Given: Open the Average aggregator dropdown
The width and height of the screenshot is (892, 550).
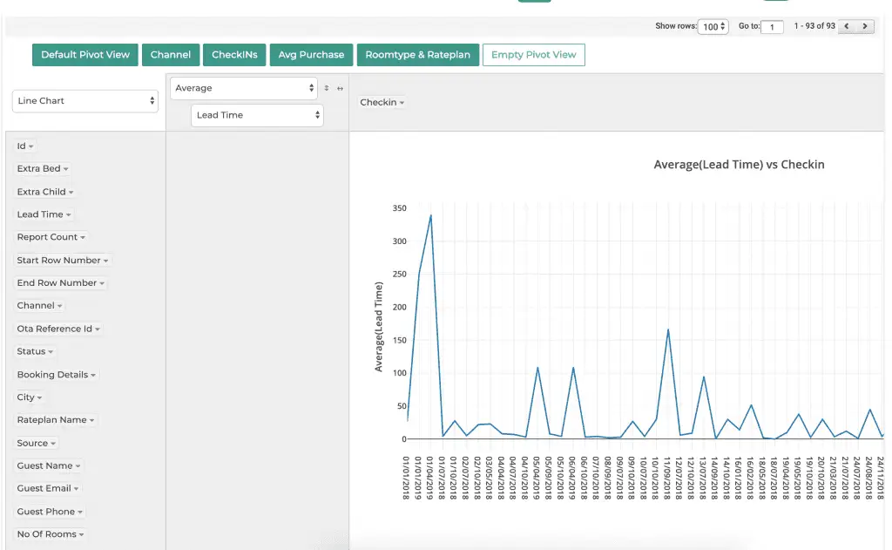Looking at the screenshot, I should (244, 88).
